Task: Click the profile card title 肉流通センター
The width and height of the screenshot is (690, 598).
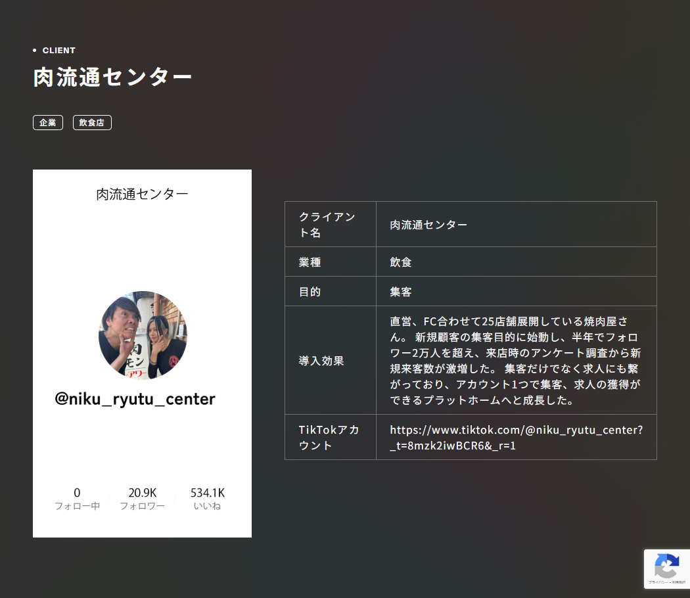Action: click(x=142, y=193)
